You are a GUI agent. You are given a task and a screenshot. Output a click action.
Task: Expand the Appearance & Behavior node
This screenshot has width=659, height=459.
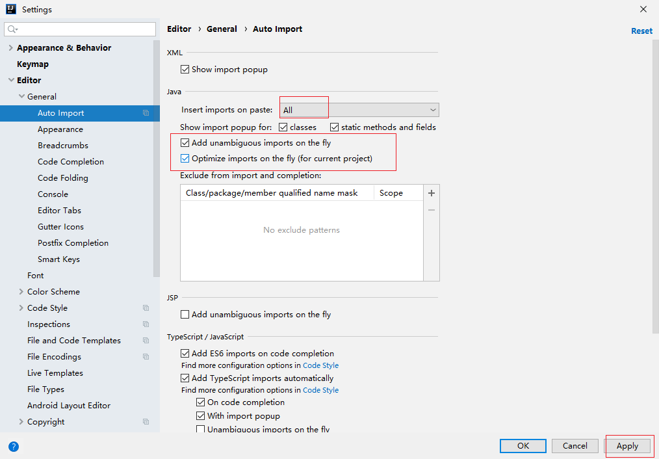10,48
